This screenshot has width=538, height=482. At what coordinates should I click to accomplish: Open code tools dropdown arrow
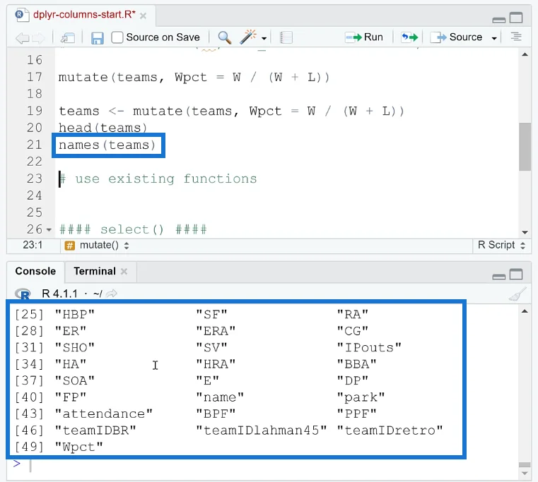point(264,38)
